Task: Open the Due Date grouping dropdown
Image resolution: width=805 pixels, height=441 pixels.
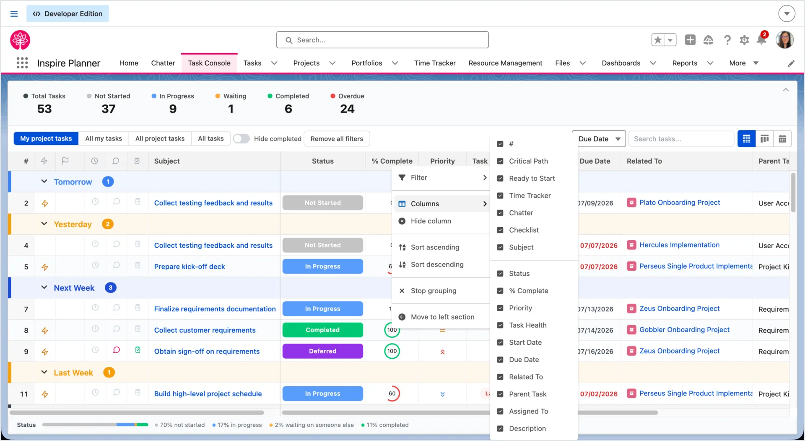Action: coord(599,139)
